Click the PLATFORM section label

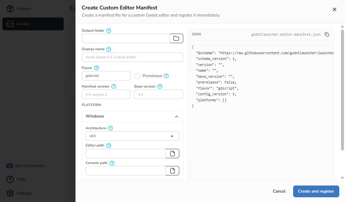pyautogui.click(x=91, y=105)
